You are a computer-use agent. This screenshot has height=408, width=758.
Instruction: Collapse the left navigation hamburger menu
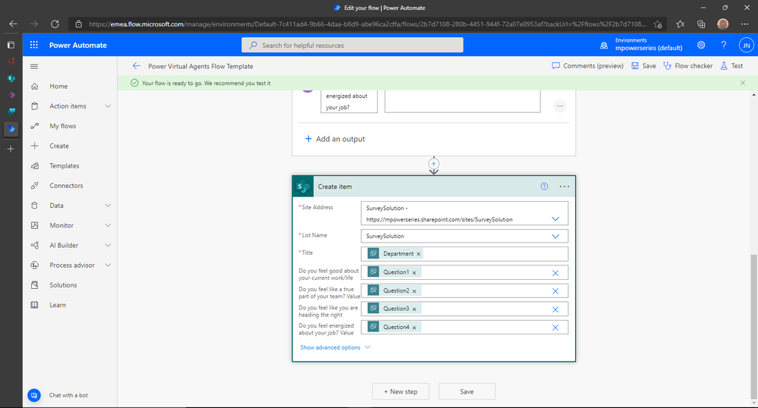point(34,67)
